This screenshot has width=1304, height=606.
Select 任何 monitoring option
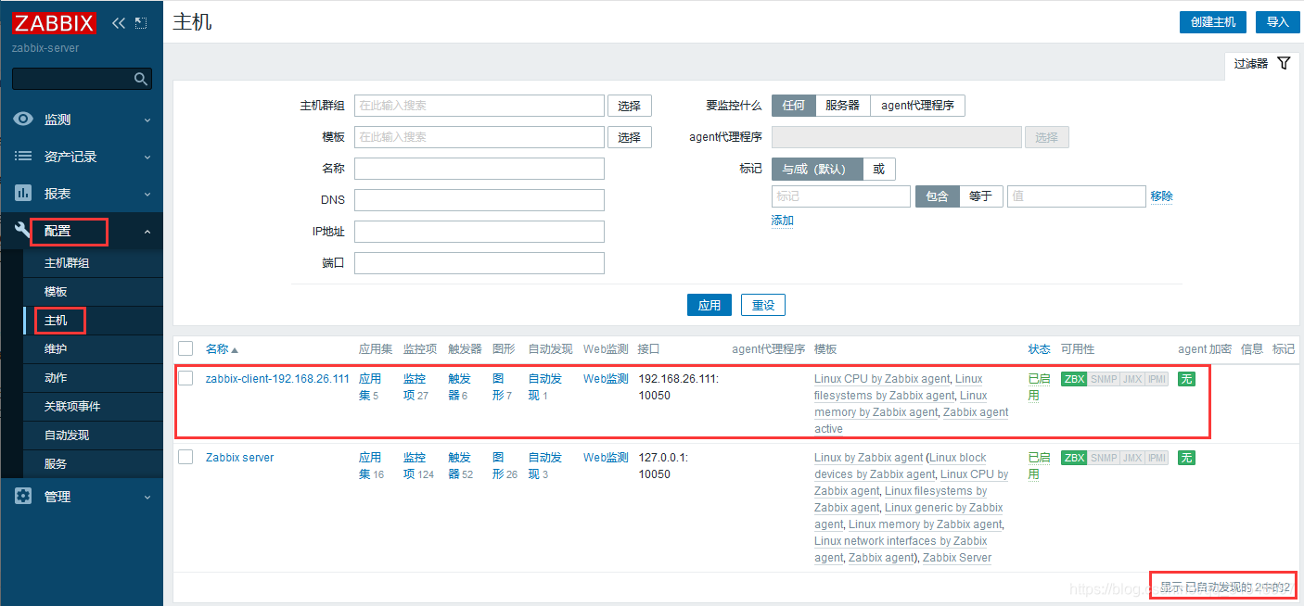793,106
